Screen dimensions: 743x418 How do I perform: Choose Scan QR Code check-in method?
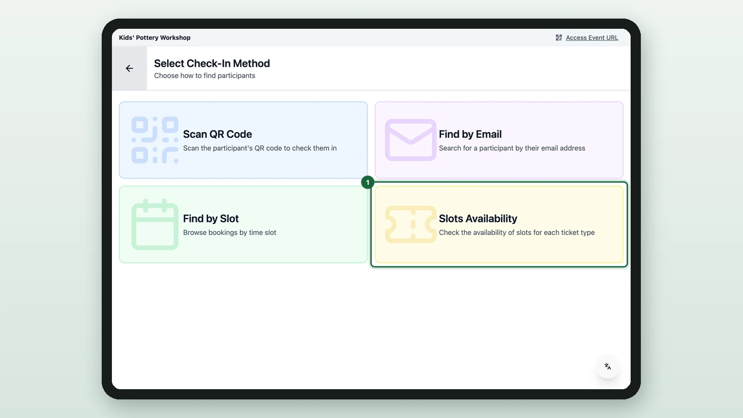(243, 140)
